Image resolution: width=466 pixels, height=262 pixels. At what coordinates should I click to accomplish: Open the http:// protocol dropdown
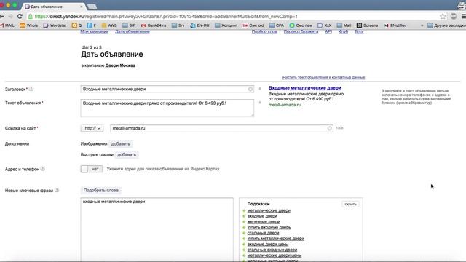click(92, 128)
